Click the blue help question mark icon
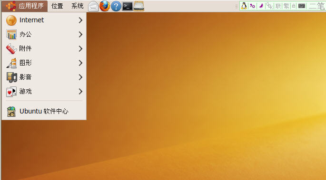This screenshot has height=180, width=326. [116, 6]
